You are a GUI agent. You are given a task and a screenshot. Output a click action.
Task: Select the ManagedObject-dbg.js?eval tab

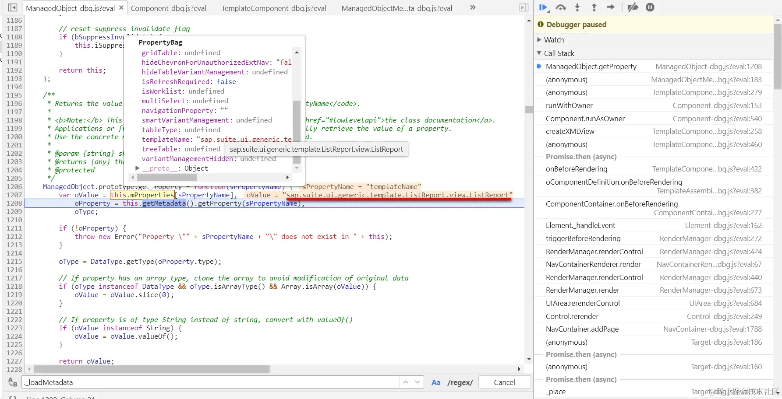(70, 8)
